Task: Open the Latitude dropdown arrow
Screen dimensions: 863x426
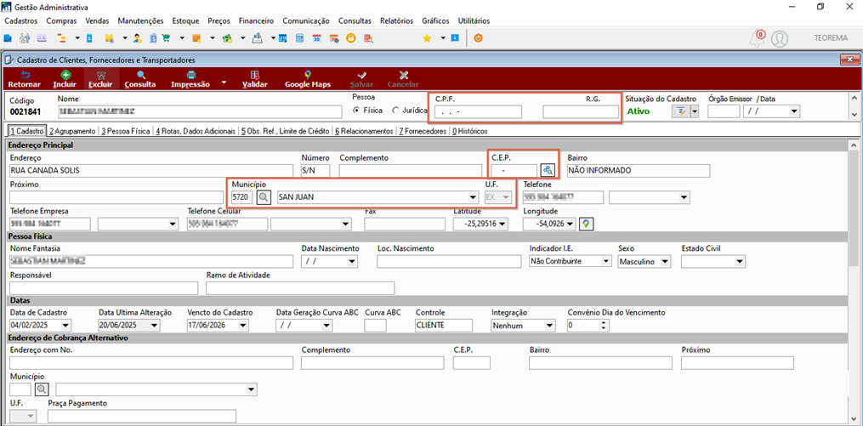Action: [x=502, y=224]
